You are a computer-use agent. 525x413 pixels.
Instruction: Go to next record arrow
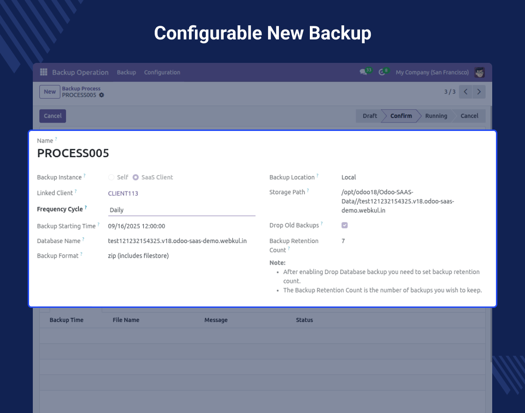[x=479, y=92]
